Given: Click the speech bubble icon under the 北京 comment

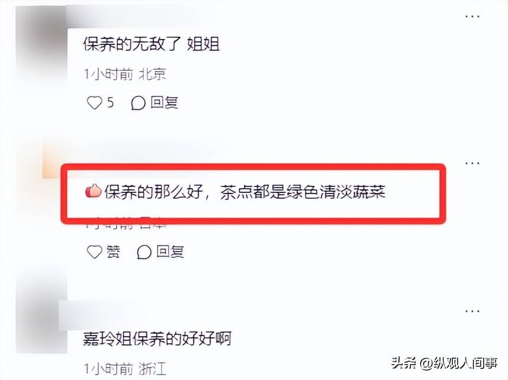Looking at the screenshot, I should point(138,104).
